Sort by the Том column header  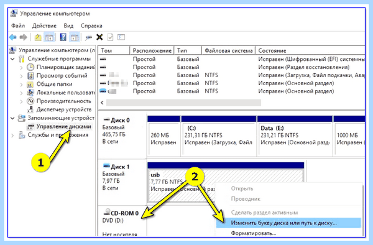click(x=114, y=50)
